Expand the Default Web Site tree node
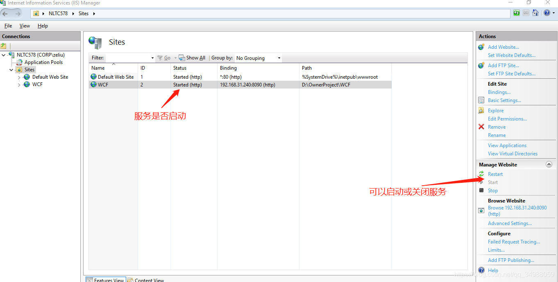 (19, 77)
